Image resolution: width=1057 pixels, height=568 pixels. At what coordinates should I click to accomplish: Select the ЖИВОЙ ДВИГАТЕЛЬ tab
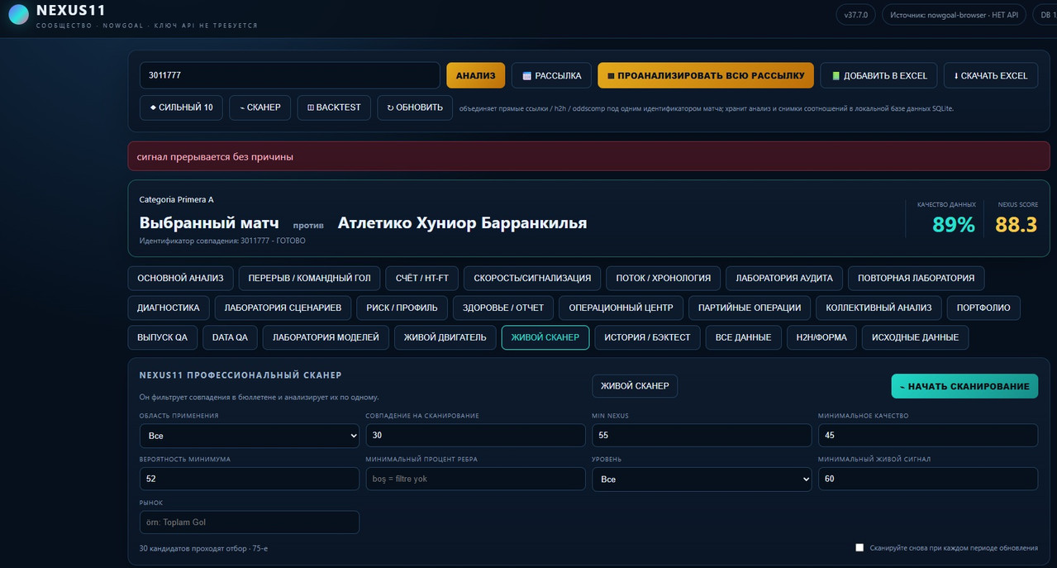[x=445, y=337]
